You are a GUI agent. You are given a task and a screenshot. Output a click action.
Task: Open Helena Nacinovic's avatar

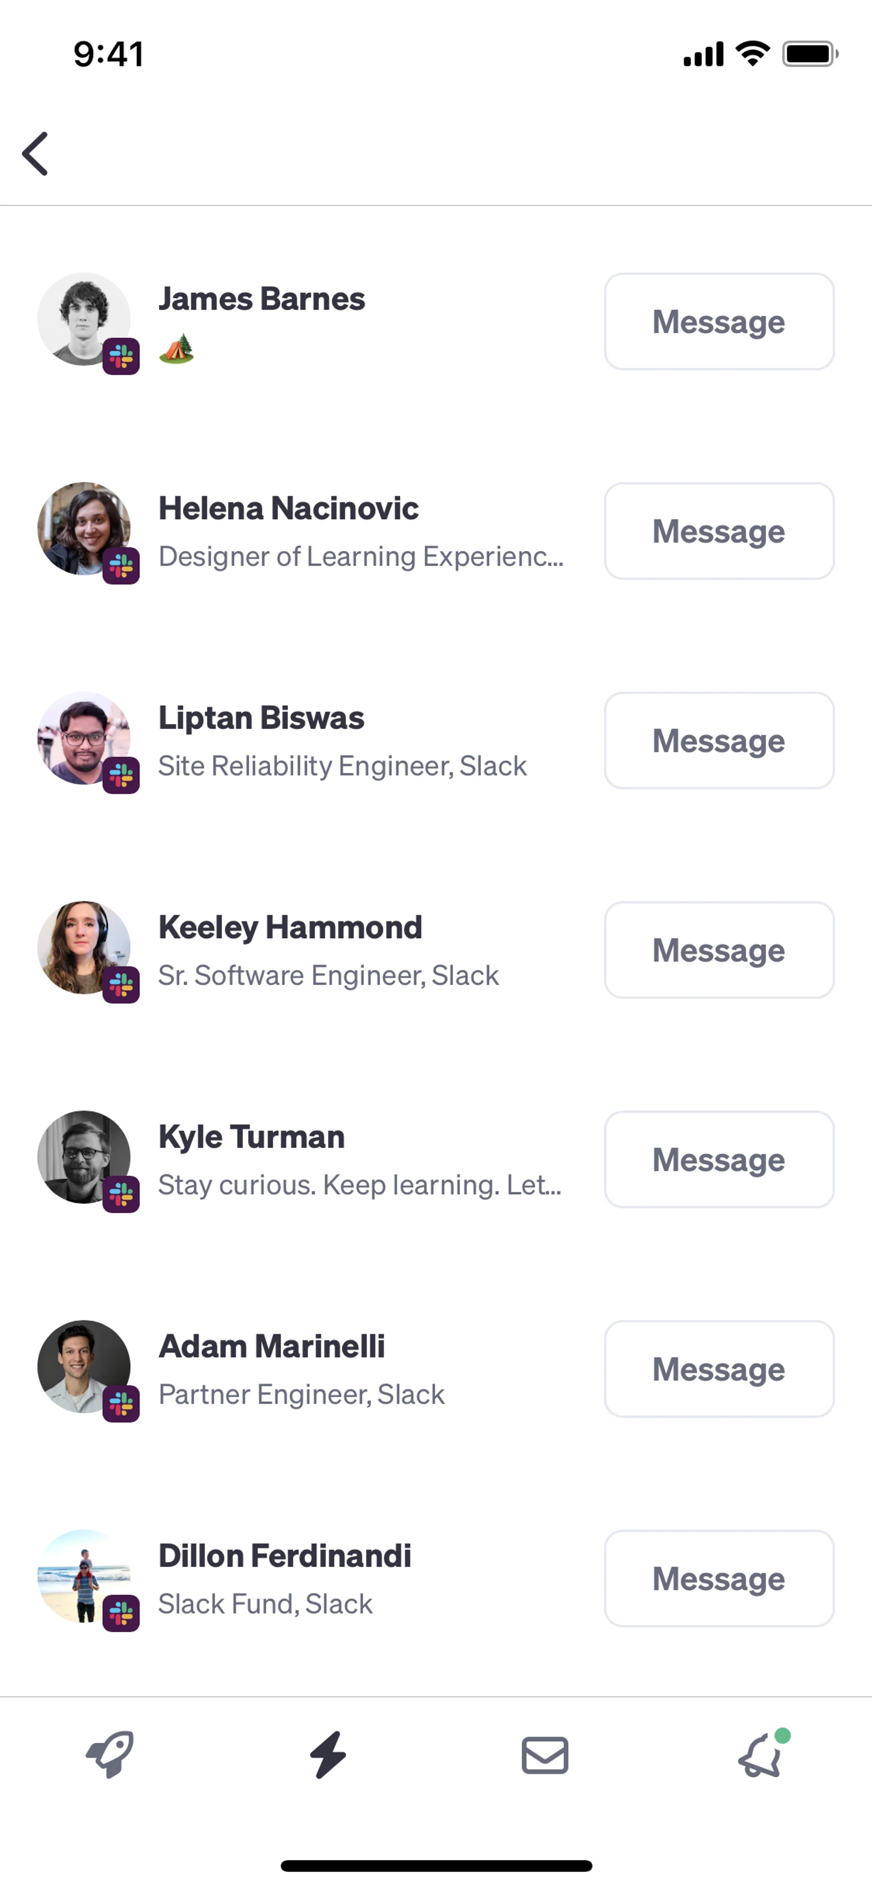pos(83,527)
